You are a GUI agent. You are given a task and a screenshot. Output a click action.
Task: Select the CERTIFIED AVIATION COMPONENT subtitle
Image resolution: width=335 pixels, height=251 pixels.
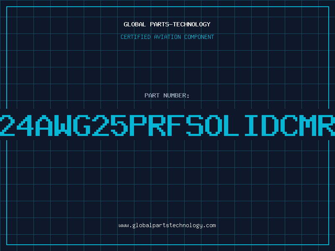coord(167,37)
